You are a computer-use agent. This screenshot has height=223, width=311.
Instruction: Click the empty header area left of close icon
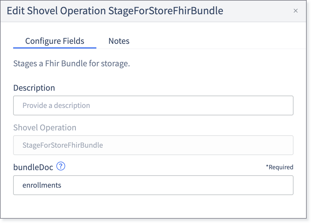click(258, 11)
